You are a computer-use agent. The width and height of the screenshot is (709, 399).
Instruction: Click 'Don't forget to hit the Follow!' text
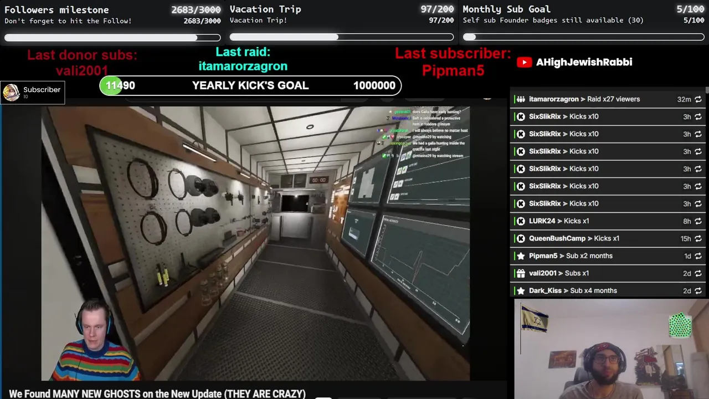[x=68, y=21]
